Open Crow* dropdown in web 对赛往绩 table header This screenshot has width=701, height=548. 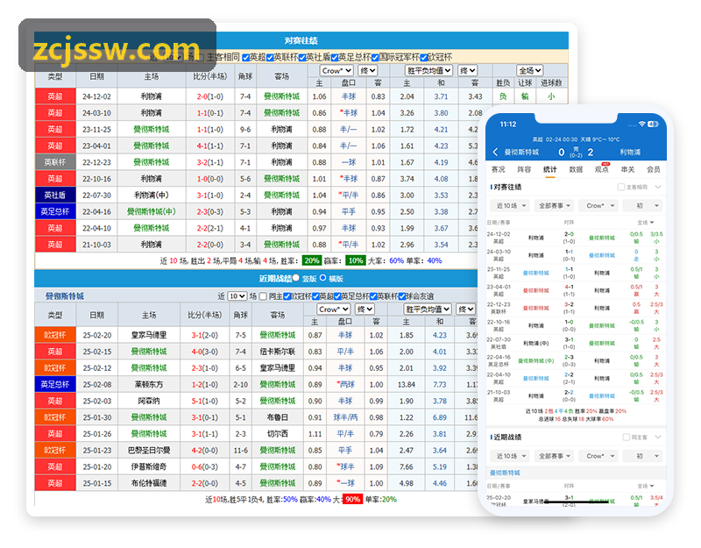click(x=336, y=71)
